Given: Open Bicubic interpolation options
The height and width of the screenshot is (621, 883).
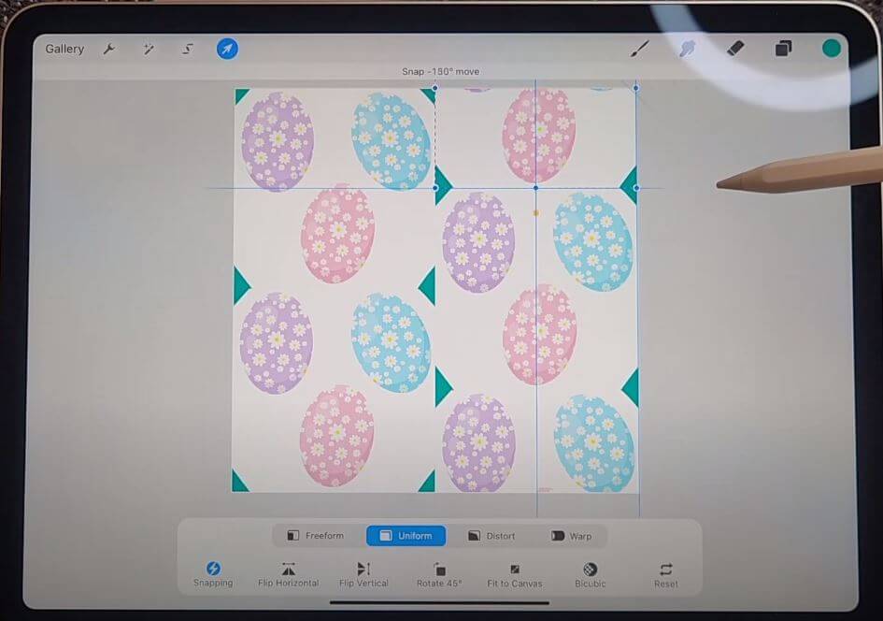Looking at the screenshot, I should point(591,574).
